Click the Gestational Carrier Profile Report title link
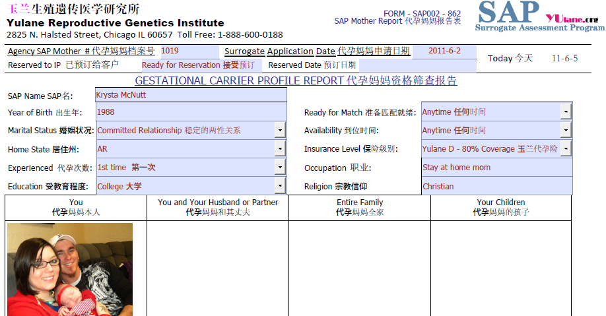The image size is (606, 316). tap(296, 80)
